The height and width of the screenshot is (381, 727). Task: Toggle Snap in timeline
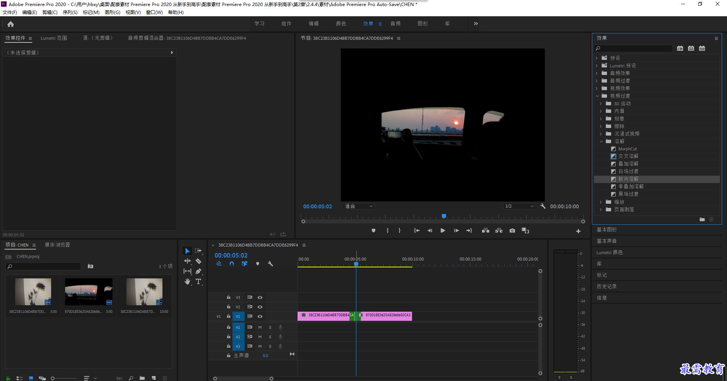click(x=232, y=264)
